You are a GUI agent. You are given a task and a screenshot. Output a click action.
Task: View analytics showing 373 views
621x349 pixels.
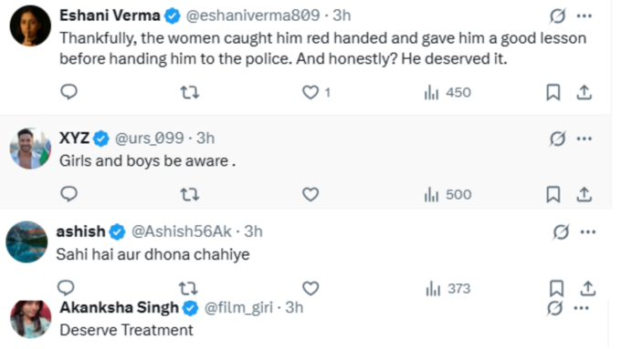coord(447,289)
